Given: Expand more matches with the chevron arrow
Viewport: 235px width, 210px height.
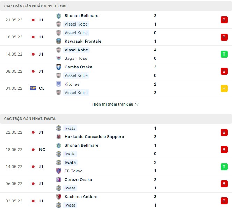Looking at the screenshot, I should (137, 104).
